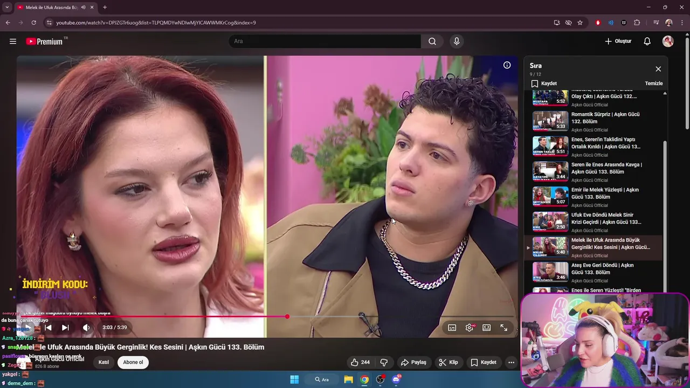The image size is (690, 388).
Task: Share video with Paylaş button
Action: 413,362
